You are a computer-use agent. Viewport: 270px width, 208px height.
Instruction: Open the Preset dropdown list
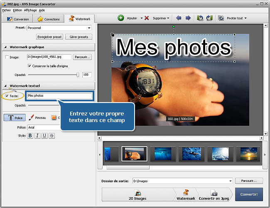click(89, 28)
